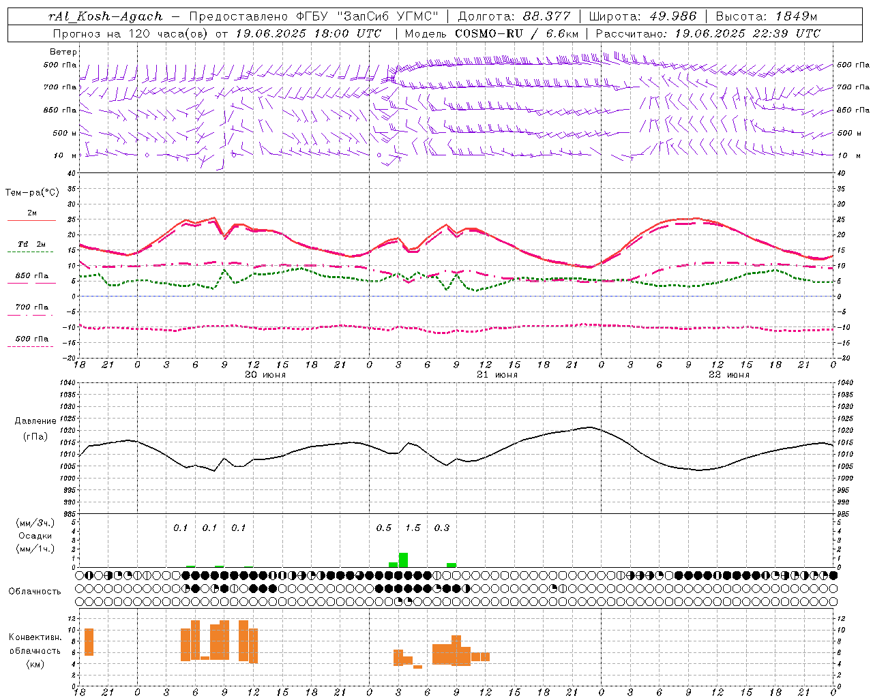Click the 22 июня date label
The height and width of the screenshot is (698, 873).
728,374
